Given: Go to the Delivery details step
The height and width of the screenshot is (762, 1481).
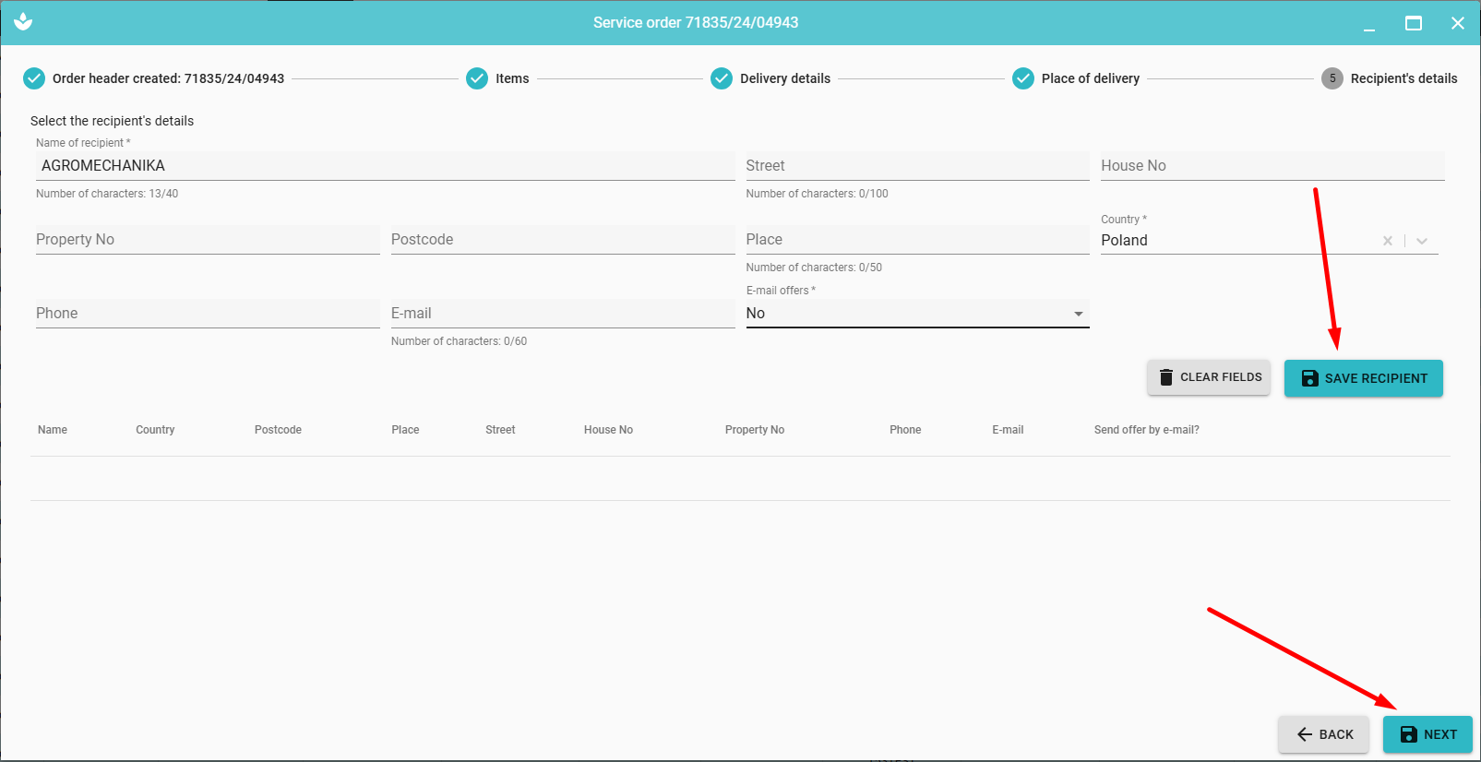Looking at the screenshot, I should point(784,78).
